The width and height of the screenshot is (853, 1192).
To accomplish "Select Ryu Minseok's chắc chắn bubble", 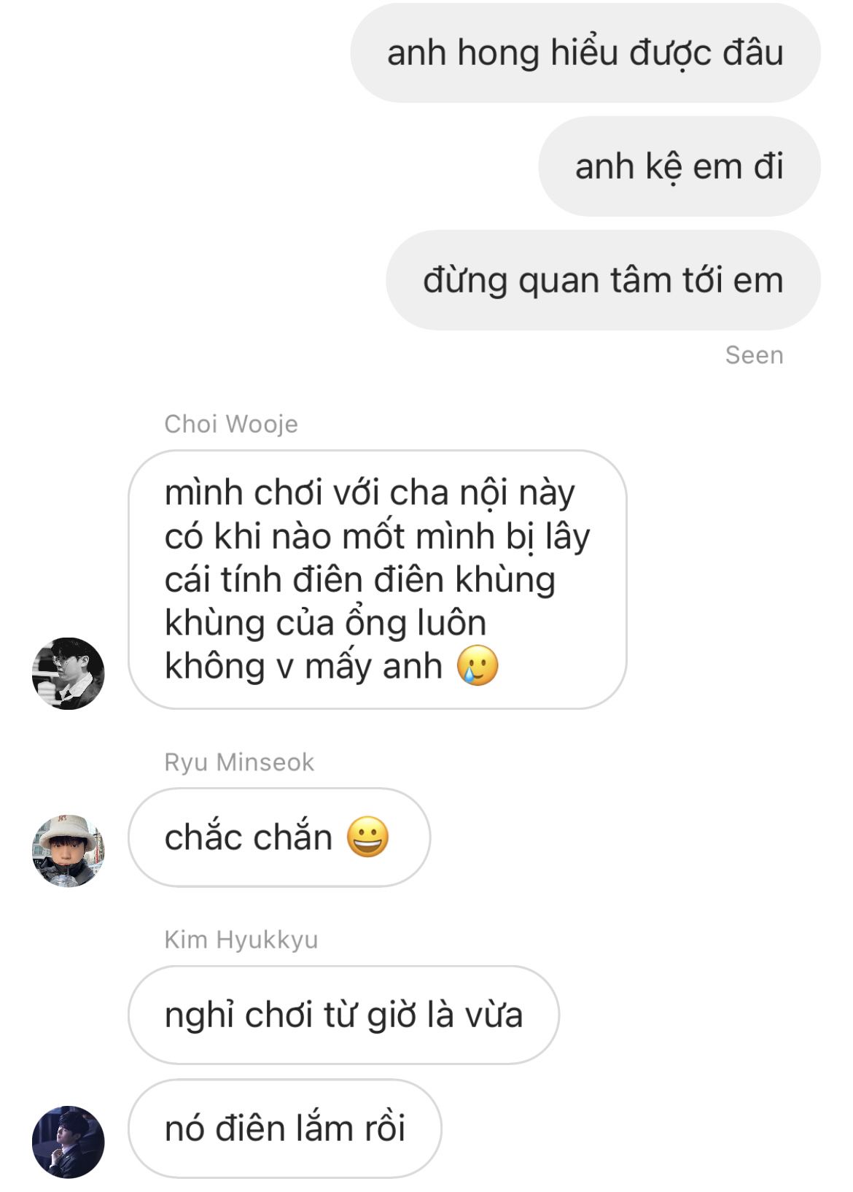I will (x=279, y=837).
